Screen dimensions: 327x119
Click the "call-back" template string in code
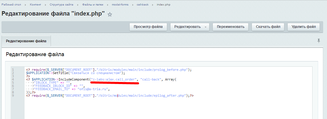point(151,79)
